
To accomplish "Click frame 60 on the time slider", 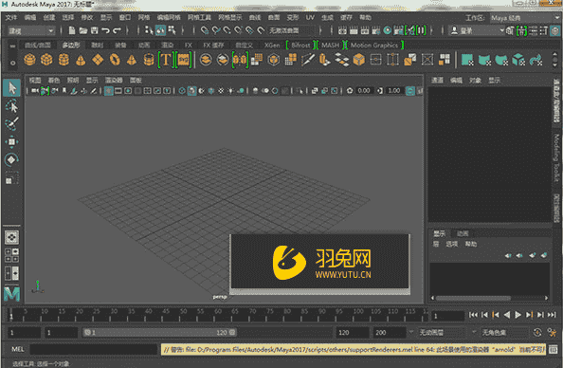I will click(x=218, y=315).
